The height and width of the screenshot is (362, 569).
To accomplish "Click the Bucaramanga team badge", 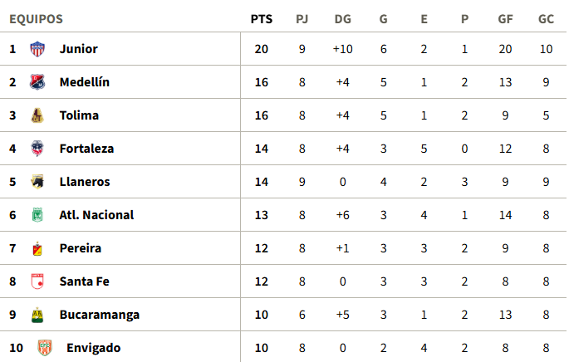I will coord(37,315).
